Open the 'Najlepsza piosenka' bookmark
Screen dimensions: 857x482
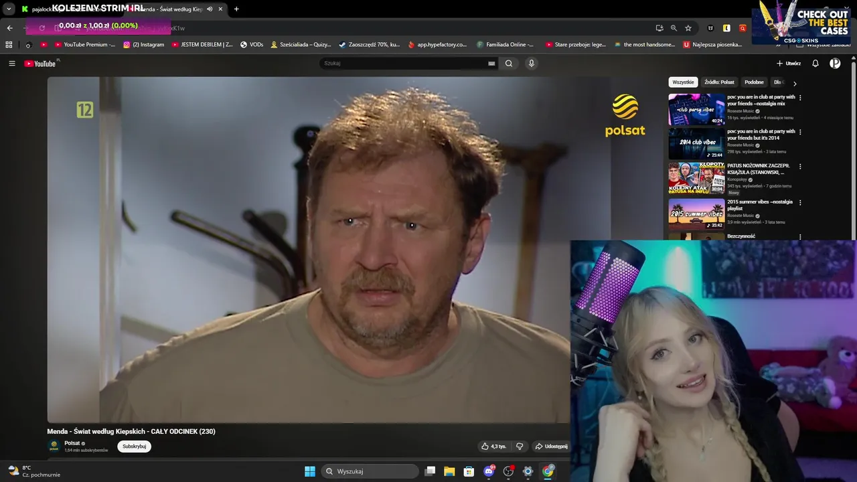click(712, 45)
